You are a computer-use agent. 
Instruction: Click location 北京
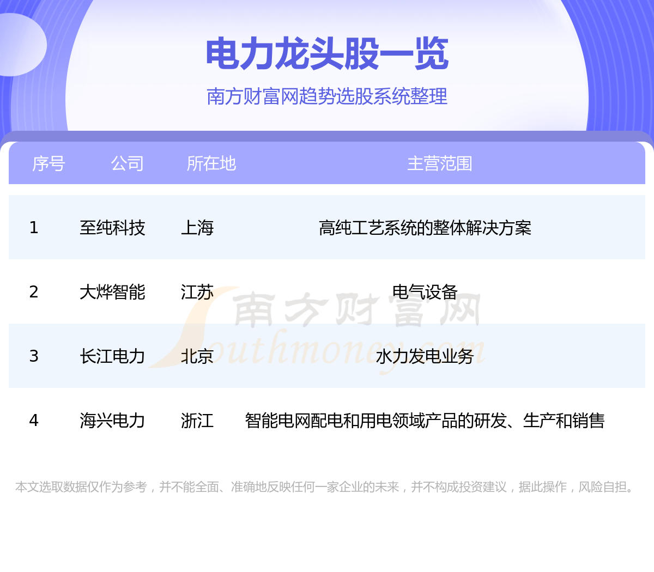[x=197, y=356]
